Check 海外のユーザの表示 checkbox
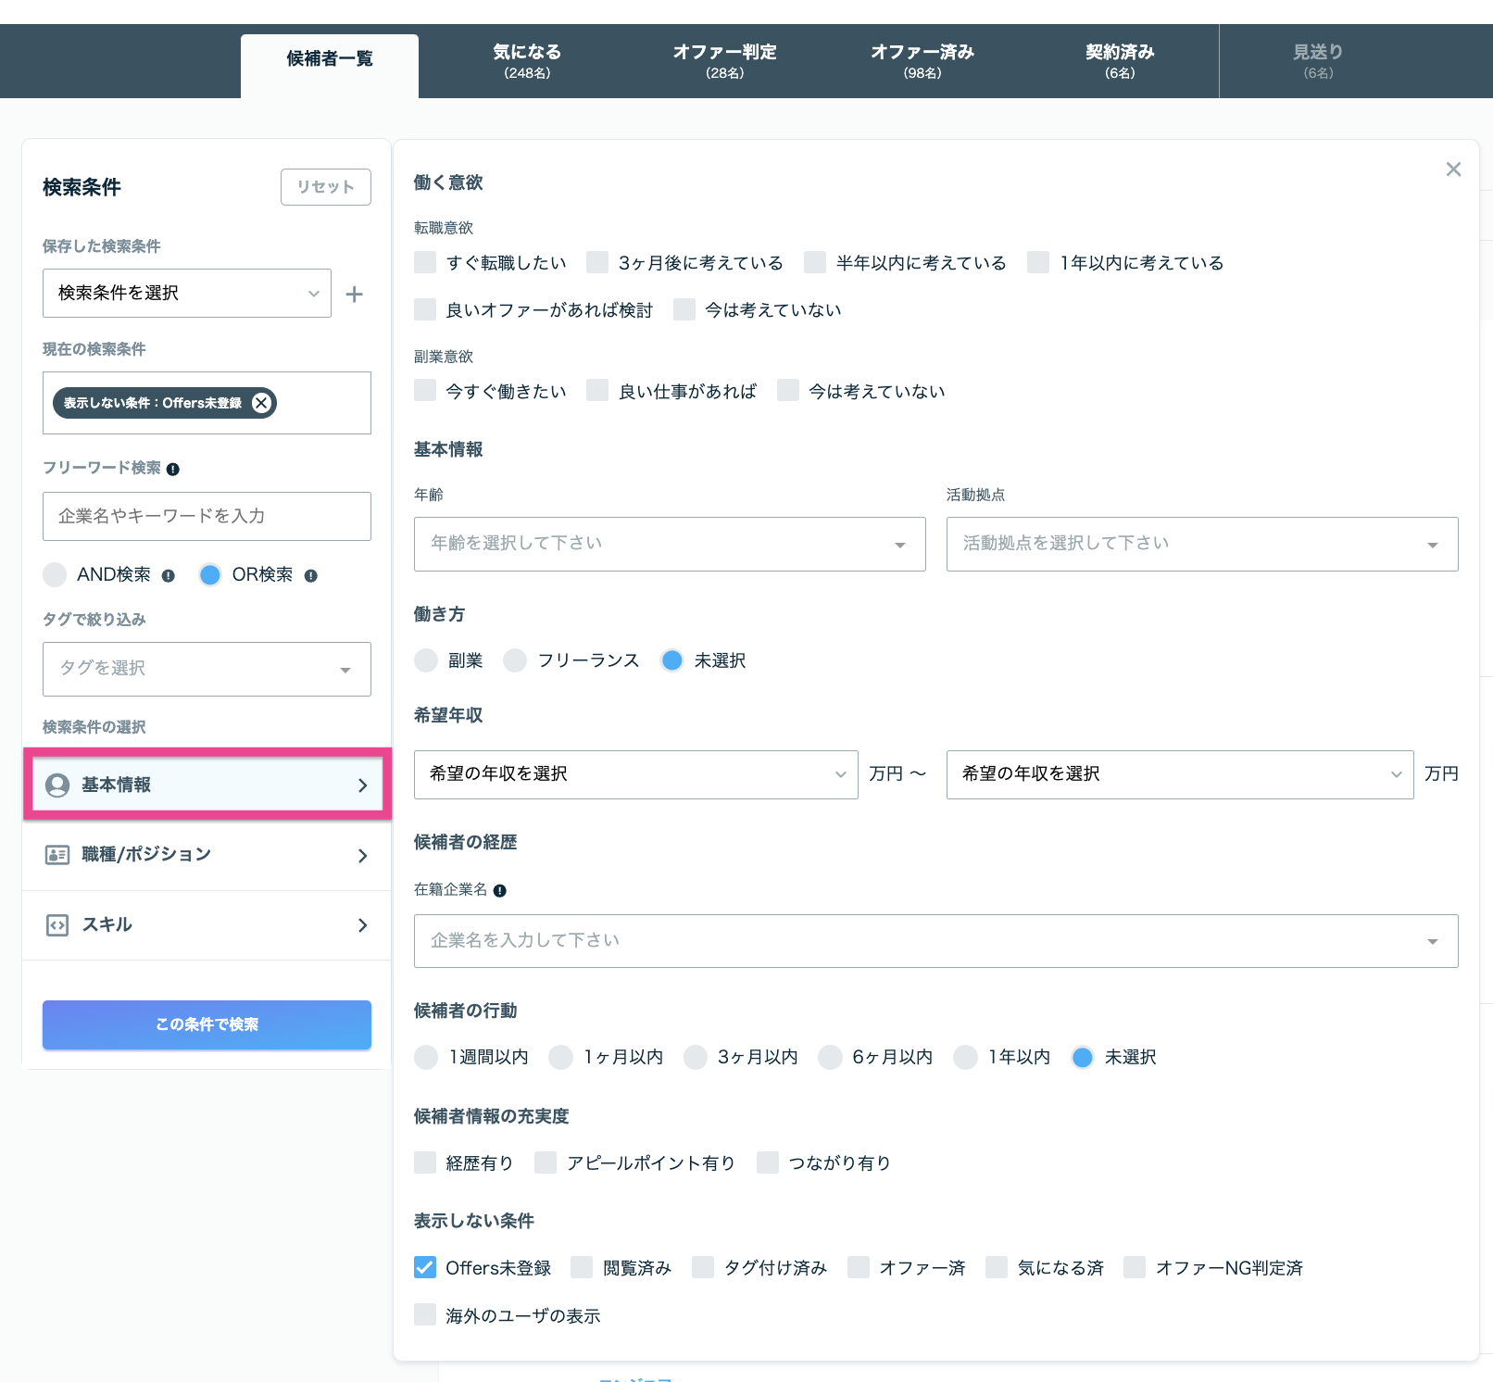This screenshot has height=1382, width=1493. (425, 1314)
